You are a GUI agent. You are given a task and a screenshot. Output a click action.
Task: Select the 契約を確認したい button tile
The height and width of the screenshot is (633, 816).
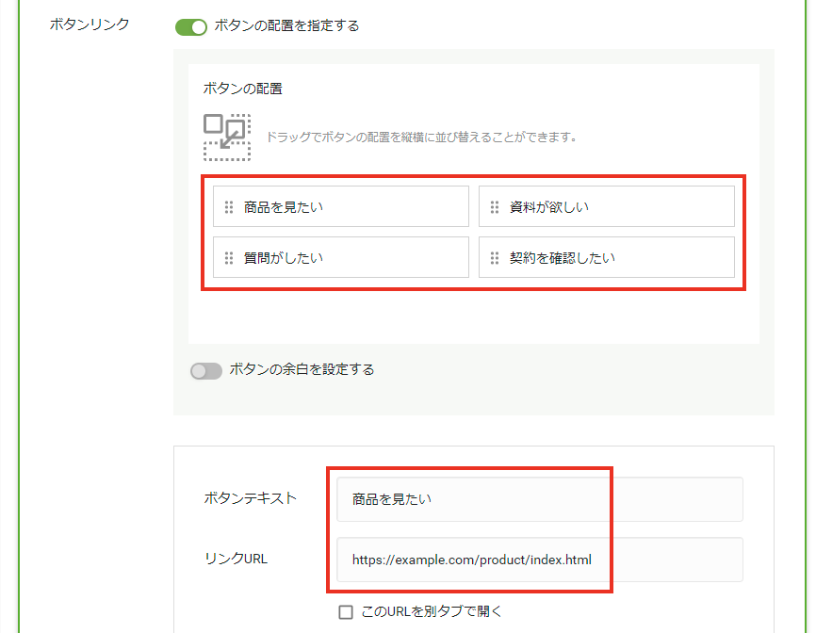pyautogui.click(x=607, y=257)
